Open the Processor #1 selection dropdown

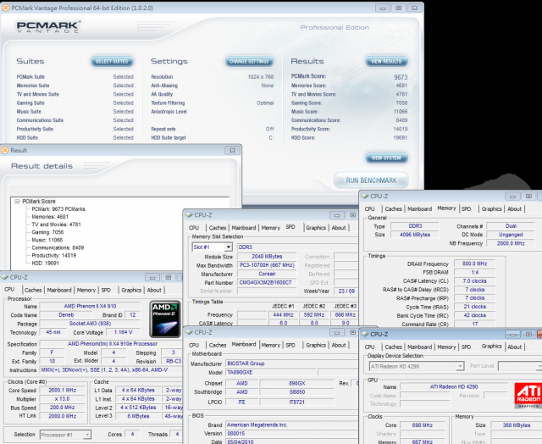(87, 435)
